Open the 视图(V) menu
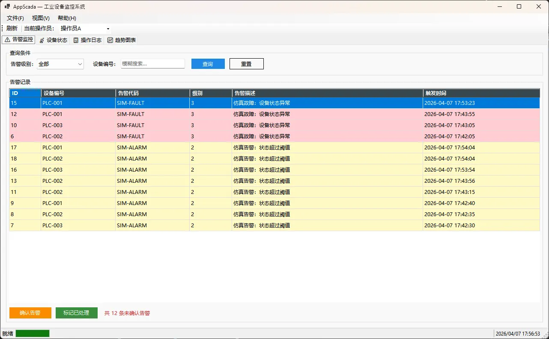Image resolution: width=549 pixels, height=339 pixels. tap(41, 18)
